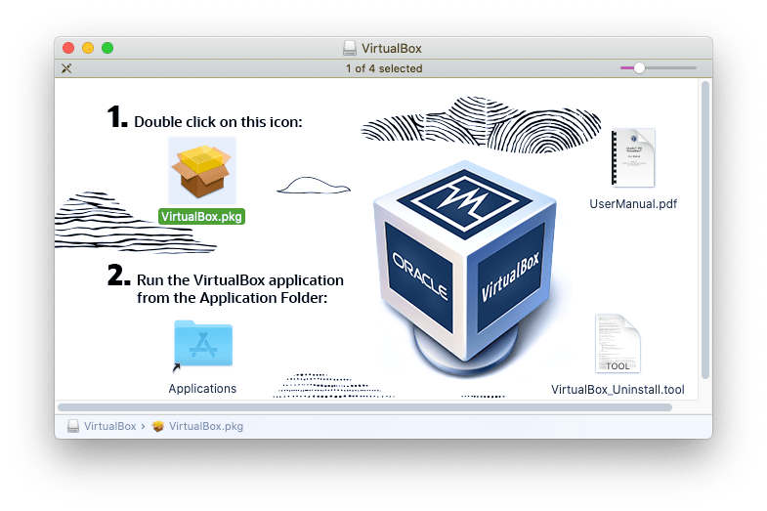Select the UserManual.pdf document icon

click(632, 158)
